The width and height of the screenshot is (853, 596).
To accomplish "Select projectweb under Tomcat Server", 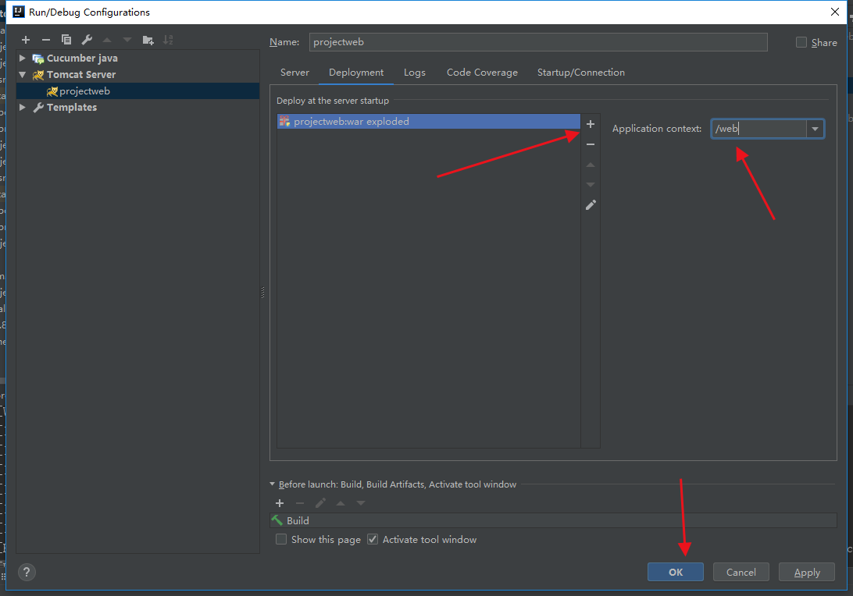I will click(x=137, y=91).
